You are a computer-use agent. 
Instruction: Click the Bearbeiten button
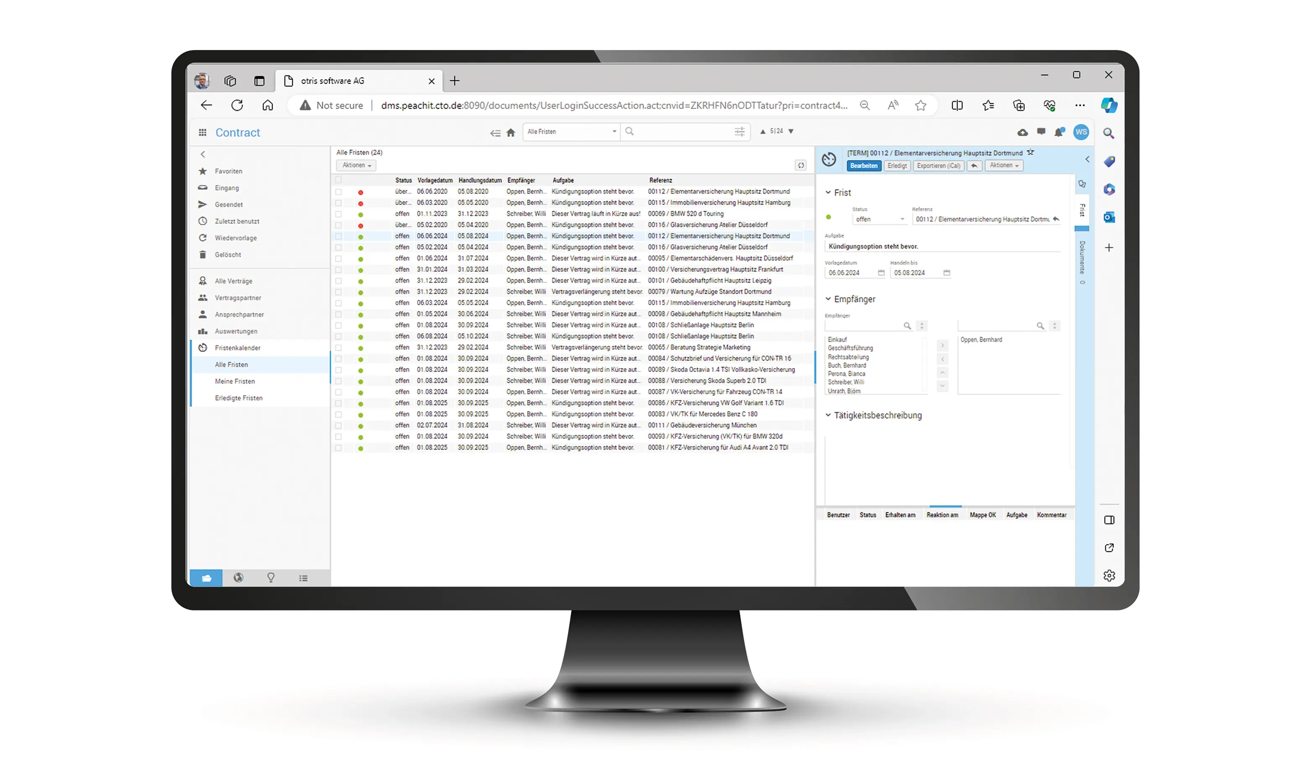coord(864,165)
